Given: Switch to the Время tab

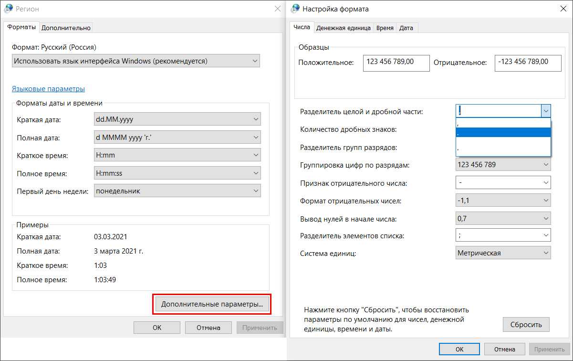Looking at the screenshot, I should point(385,28).
